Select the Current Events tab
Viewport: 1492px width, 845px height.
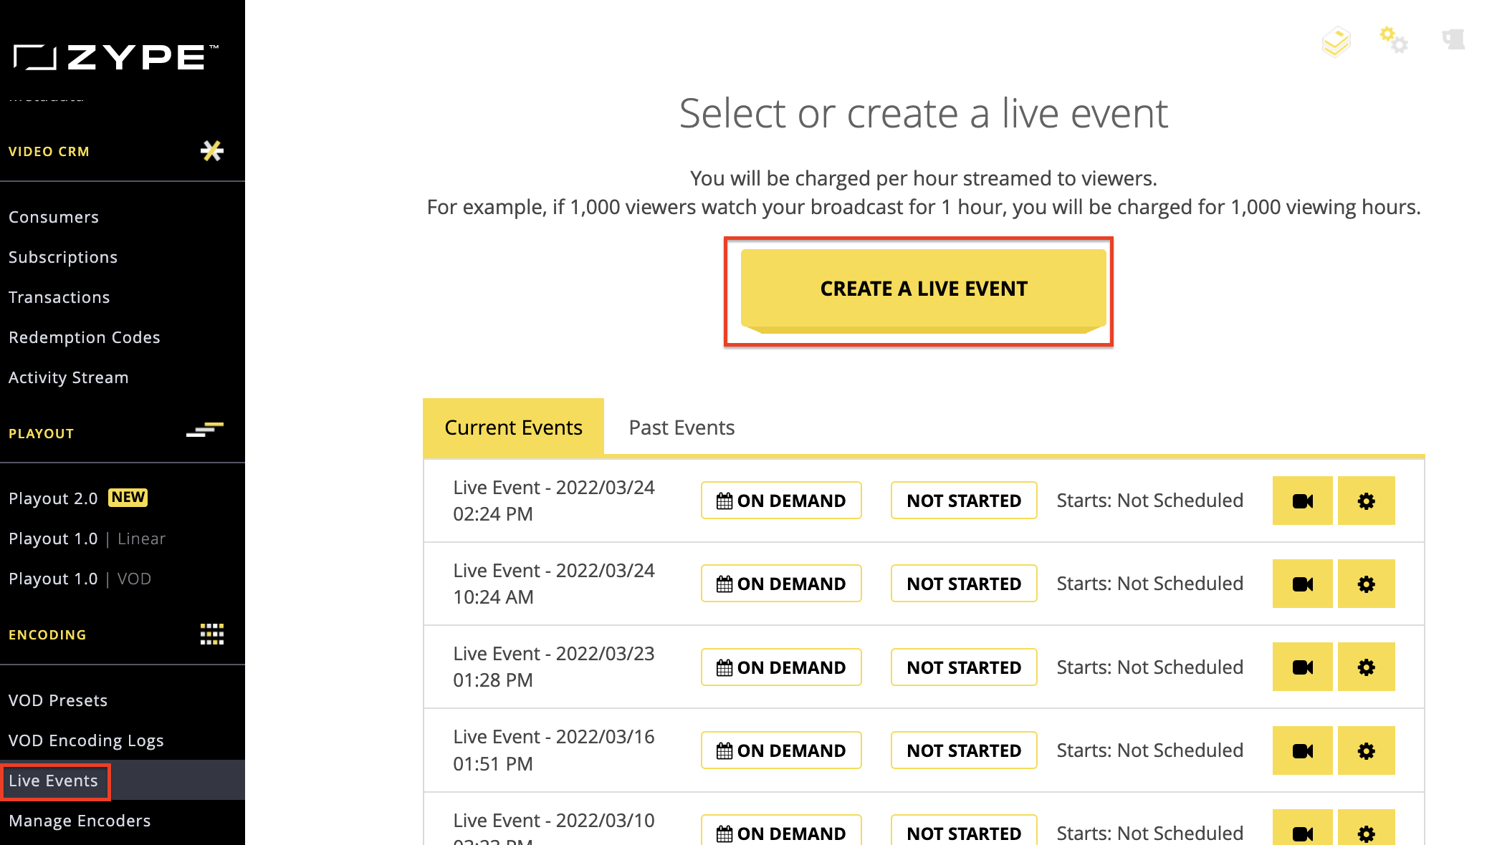(513, 428)
